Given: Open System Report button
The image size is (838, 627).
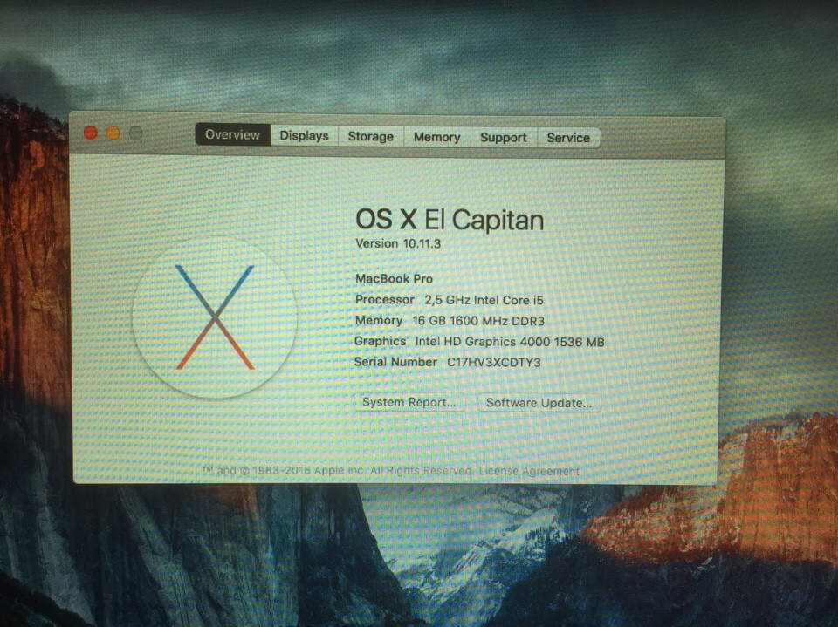Looking at the screenshot, I should (409, 402).
